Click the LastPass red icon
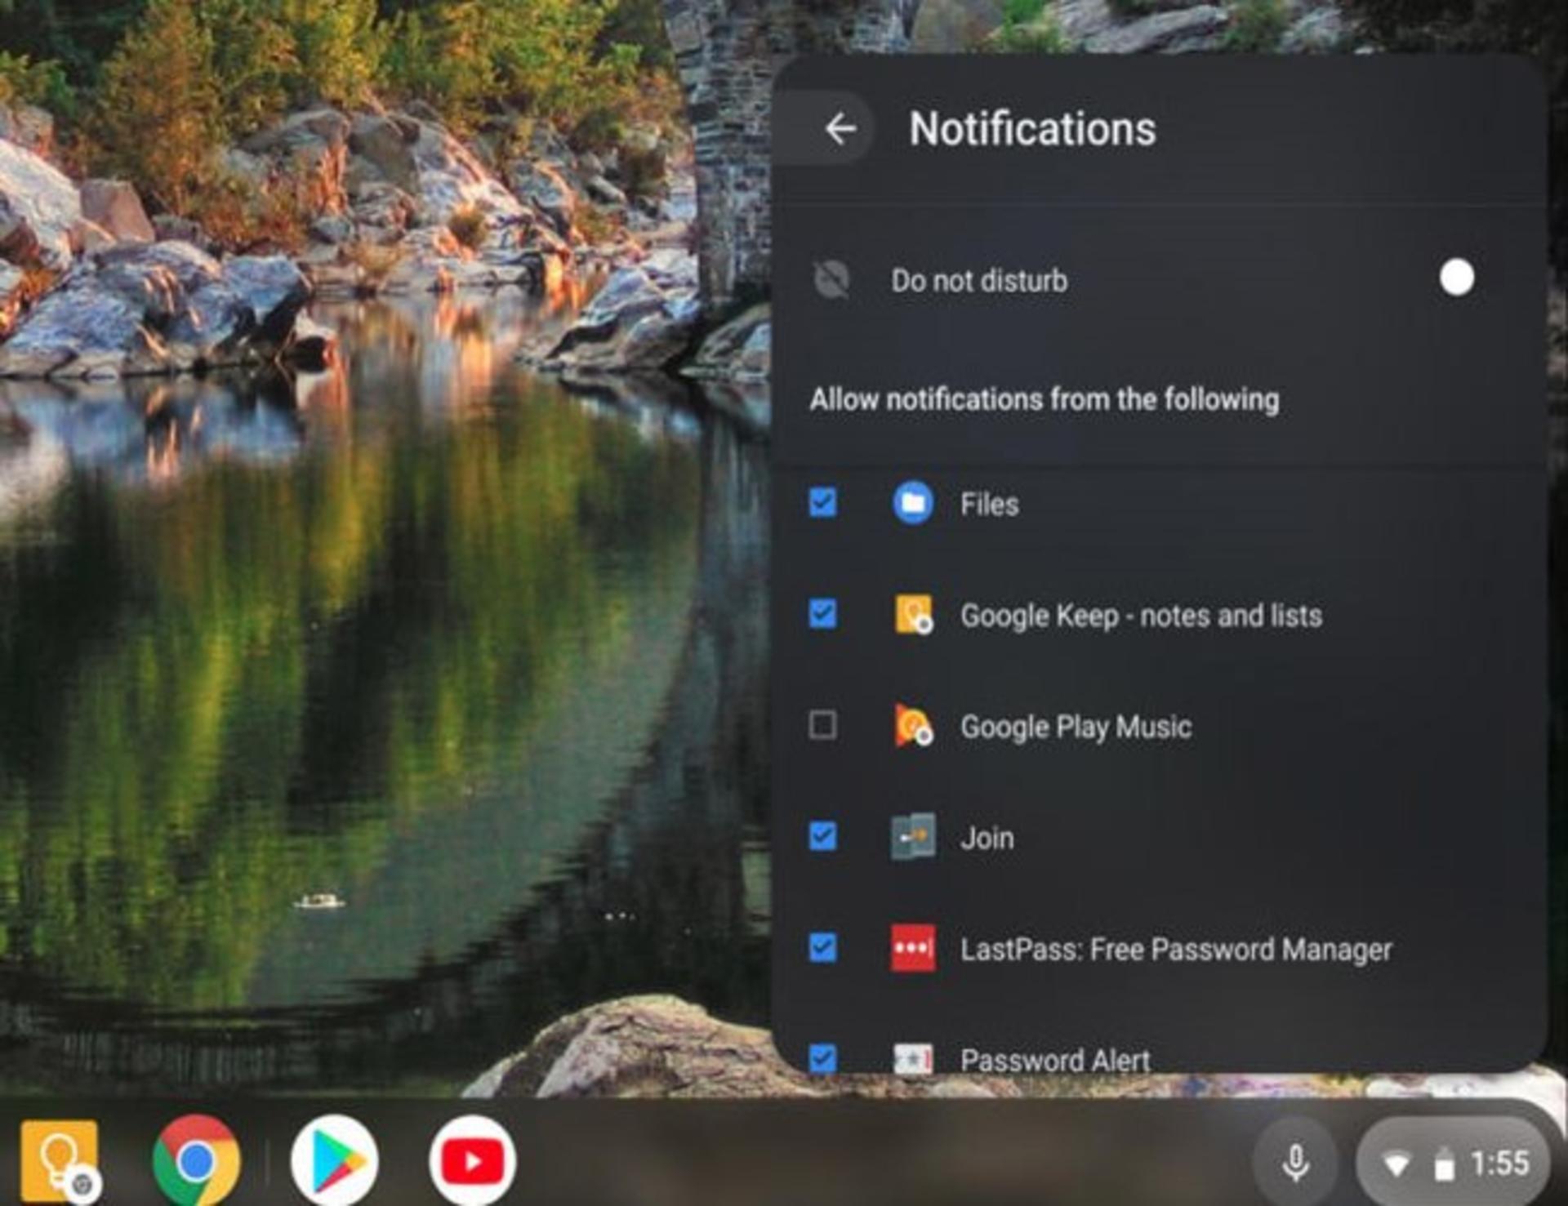 coord(913,948)
